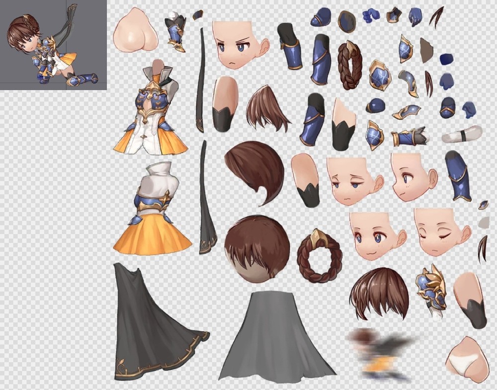Select the closed-eyes face sprite
Screen dimensions: 497x390
tap(440, 231)
